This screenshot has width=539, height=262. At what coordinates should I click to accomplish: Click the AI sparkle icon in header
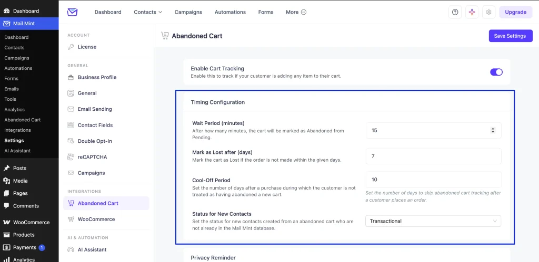[x=472, y=12]
